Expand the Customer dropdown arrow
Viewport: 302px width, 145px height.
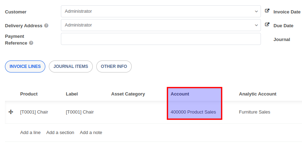[x=257, y=11]
